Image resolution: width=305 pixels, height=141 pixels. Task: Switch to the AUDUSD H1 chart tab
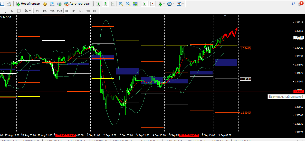tap(31, 140)
